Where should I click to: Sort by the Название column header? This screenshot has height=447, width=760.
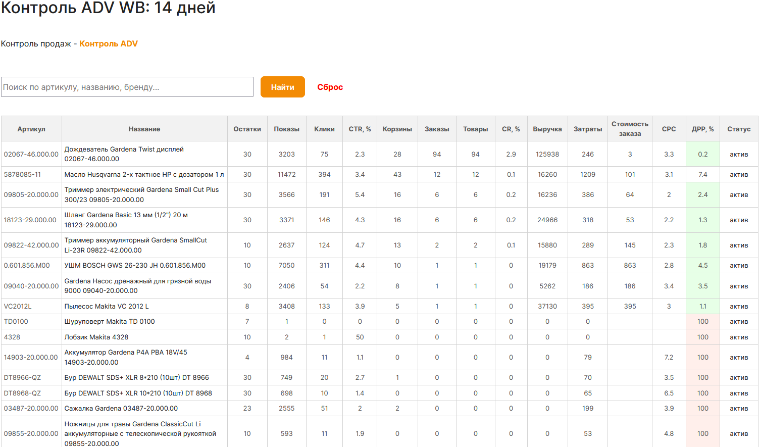(144, 129)
